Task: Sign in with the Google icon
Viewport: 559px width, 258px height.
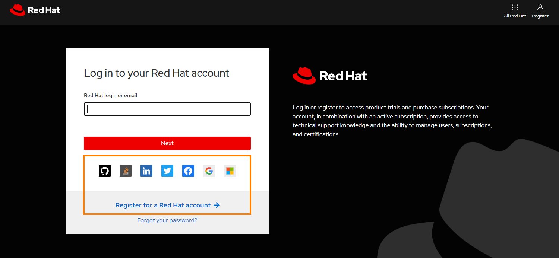Action: [209, 171]
